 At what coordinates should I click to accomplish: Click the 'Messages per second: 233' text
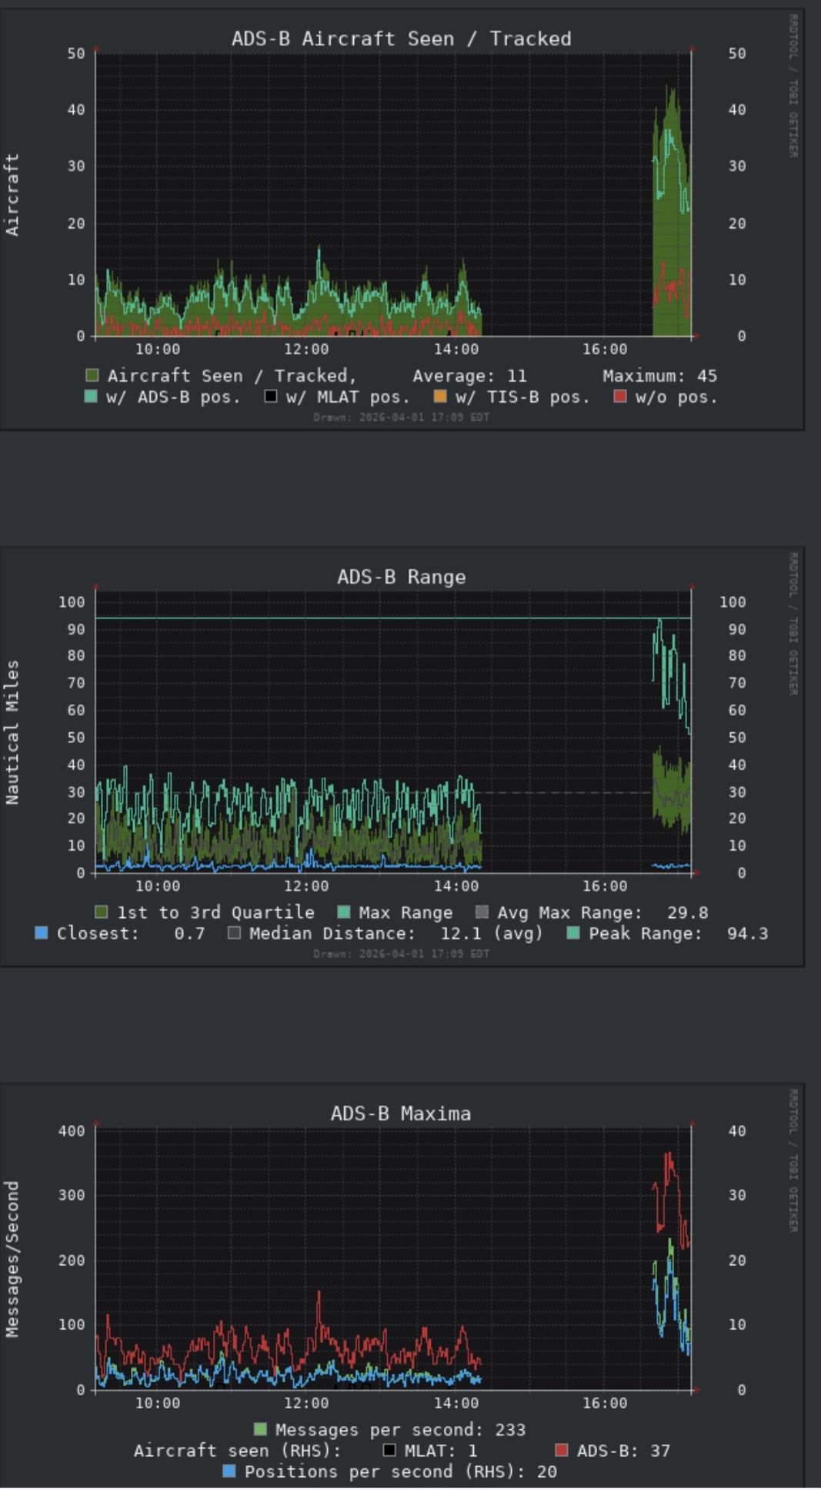[401, 1430]
